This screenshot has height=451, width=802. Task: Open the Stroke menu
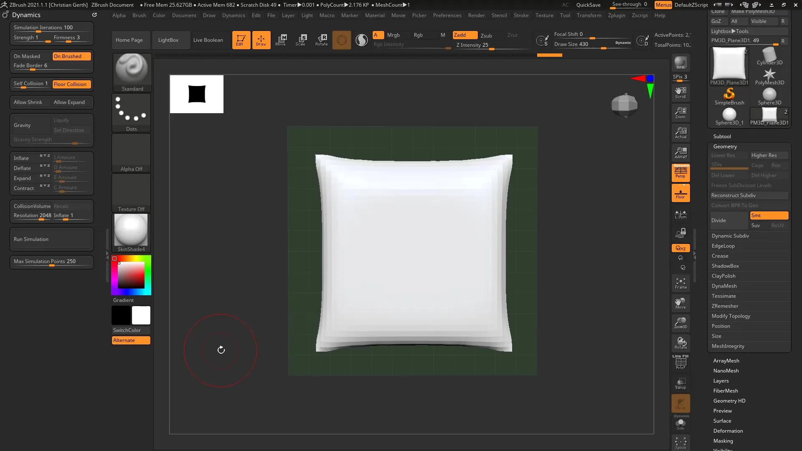coord(521,15)
